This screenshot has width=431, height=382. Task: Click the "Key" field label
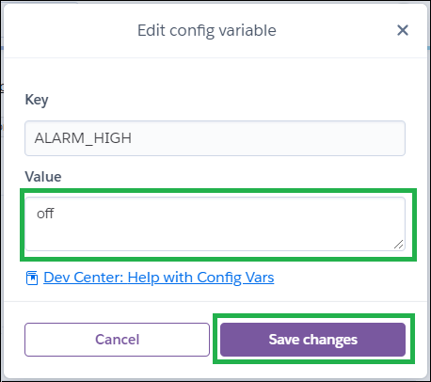point(37,101)
